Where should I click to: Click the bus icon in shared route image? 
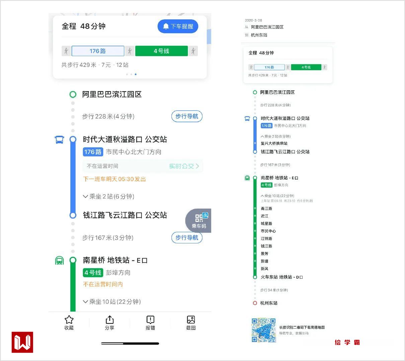pyautogui.click(x=247, y=119)
